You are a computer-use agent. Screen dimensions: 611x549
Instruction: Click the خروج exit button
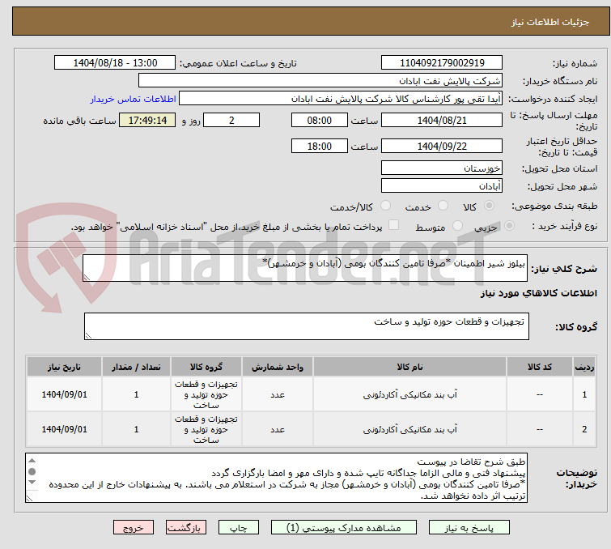[134, 528]
